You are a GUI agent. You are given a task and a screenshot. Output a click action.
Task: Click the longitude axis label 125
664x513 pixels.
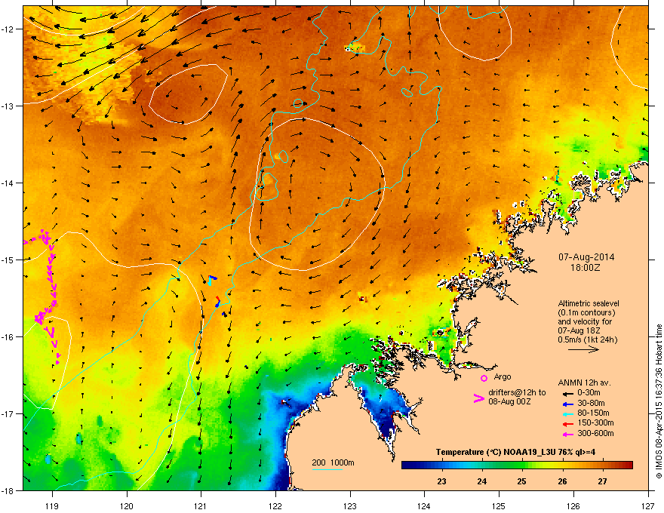[x=499, y=505]
